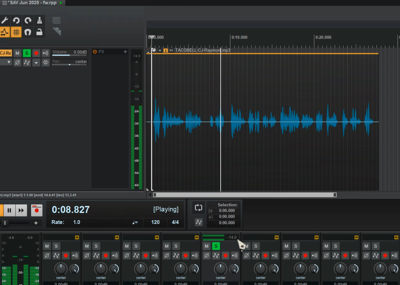
Task: Mute the CJ-Ra track
Action: tap(17, 53)
